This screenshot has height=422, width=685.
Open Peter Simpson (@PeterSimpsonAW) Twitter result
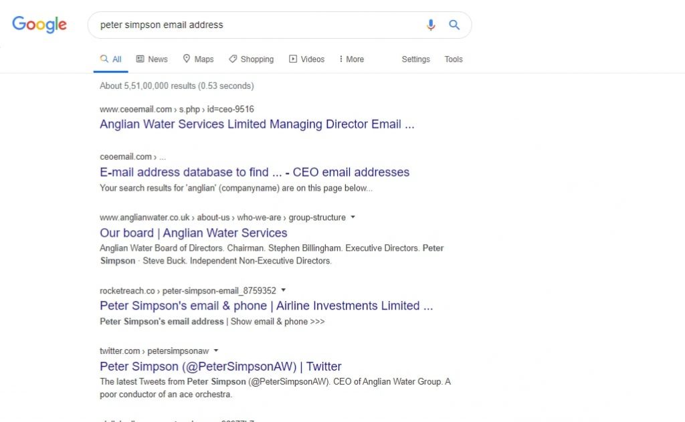(x=221, y=366)
